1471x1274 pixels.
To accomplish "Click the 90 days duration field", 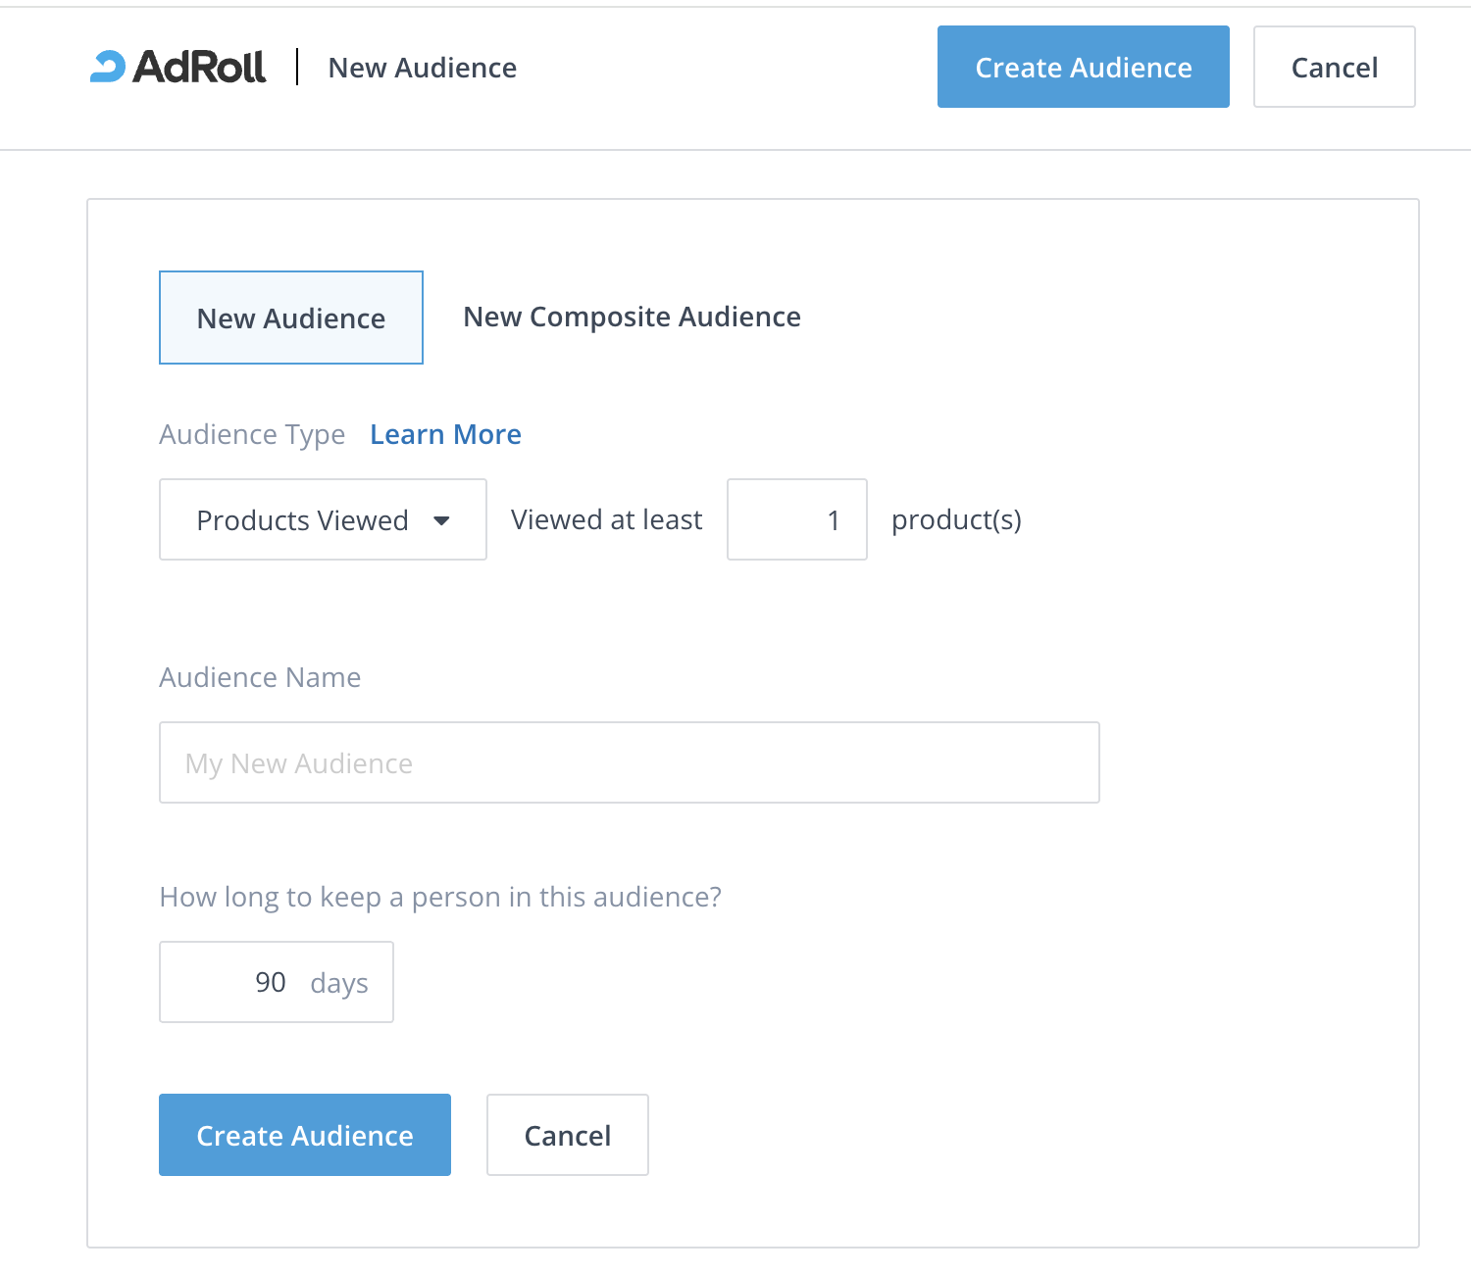I will pos(276,982).
